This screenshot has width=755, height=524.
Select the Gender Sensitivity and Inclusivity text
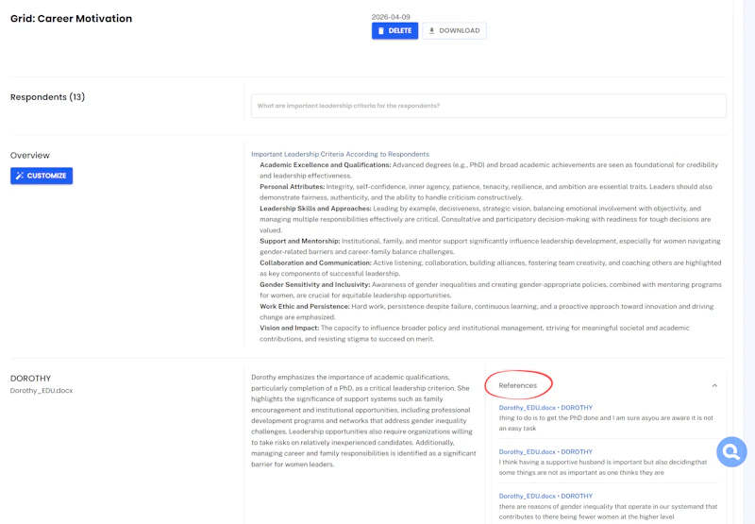(314, 284)
